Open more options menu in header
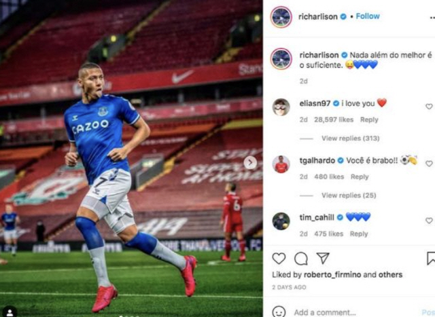This screenshot has width=435, height=317. pyautogui.click(x=432, y=17)
